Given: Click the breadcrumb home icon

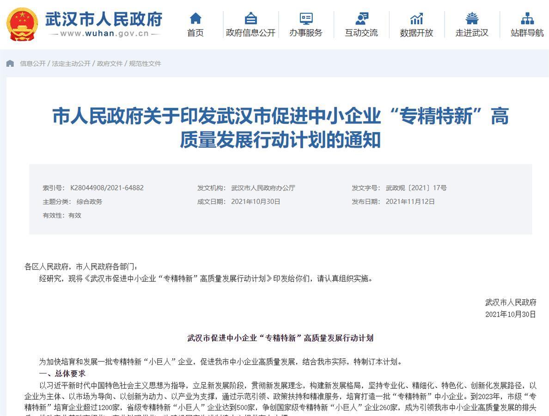Looking at the screenshot, I should 10,63.
